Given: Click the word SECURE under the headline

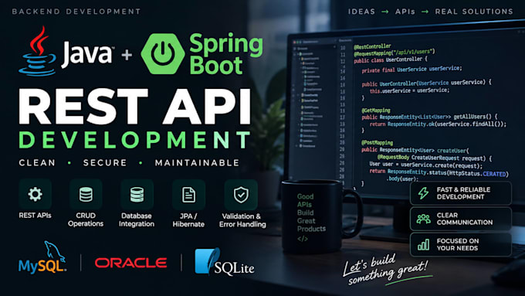Looking at the screenshot, I should [x=105, y=163].
